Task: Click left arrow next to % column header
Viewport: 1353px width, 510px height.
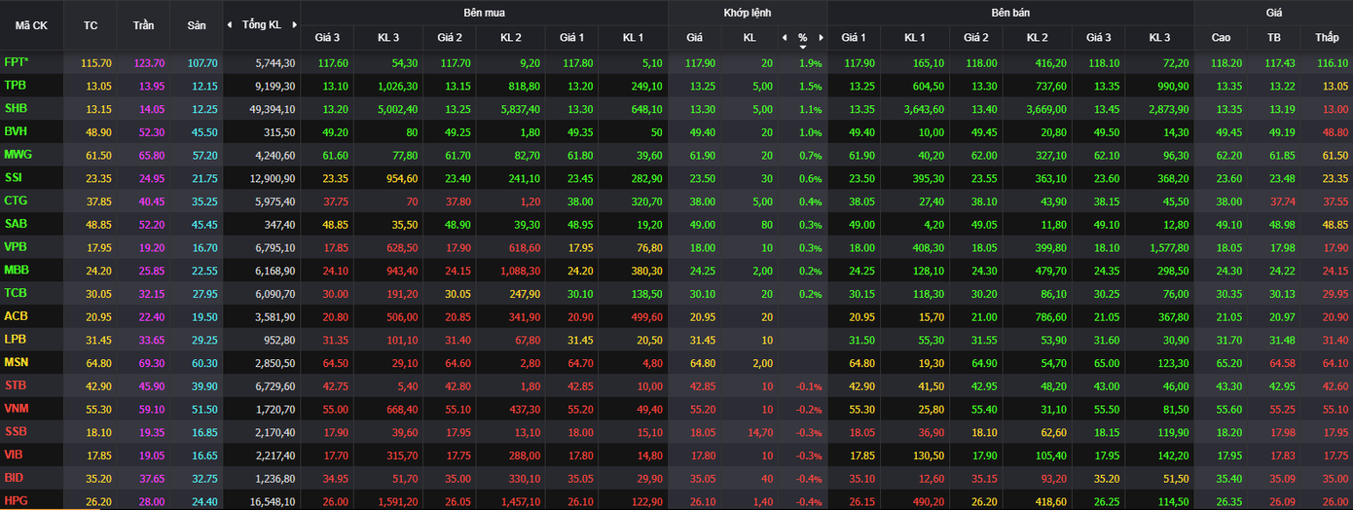Action: click(x=785, y=38)
